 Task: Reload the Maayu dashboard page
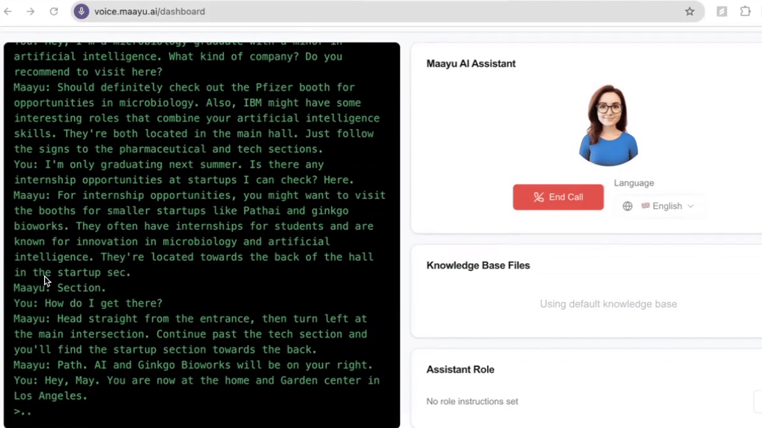[x=54, y=11]
